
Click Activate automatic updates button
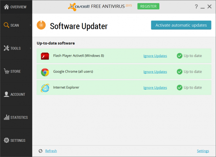coord(181,25)
